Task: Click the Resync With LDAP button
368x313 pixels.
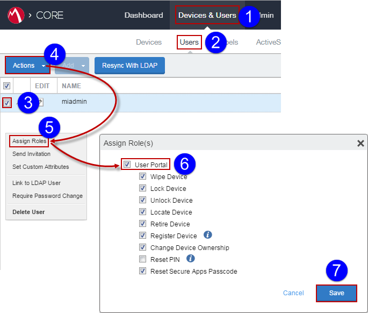Action: (x=129, y=66)
